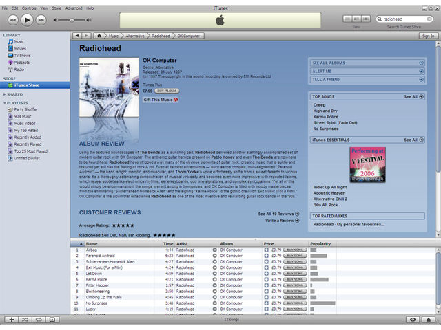Open the Advanced menu
Screen dimensions: 441x330
74,8
